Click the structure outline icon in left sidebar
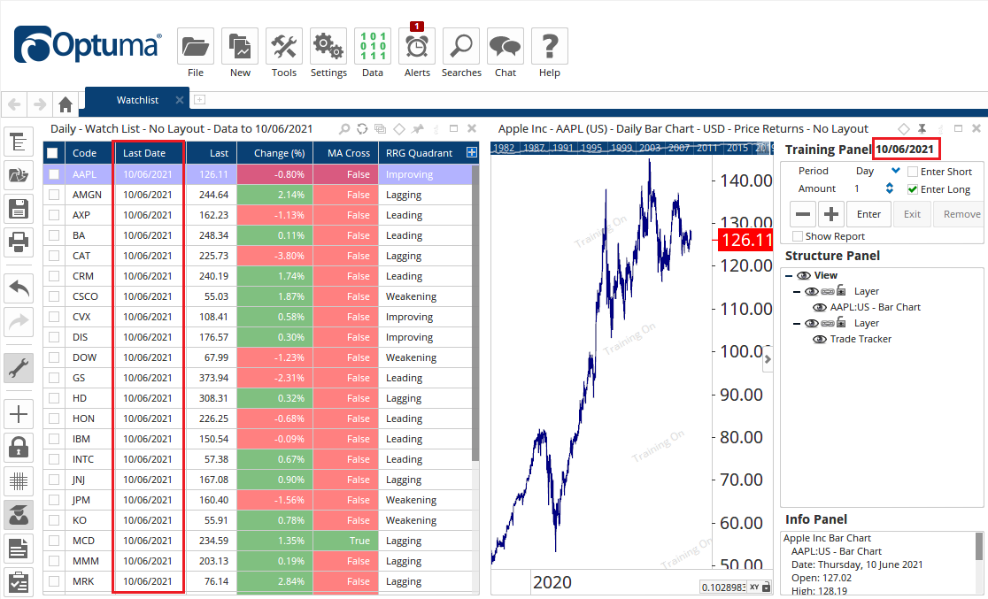The height and width of the screenshot is (599, 988). coord(19,142)
